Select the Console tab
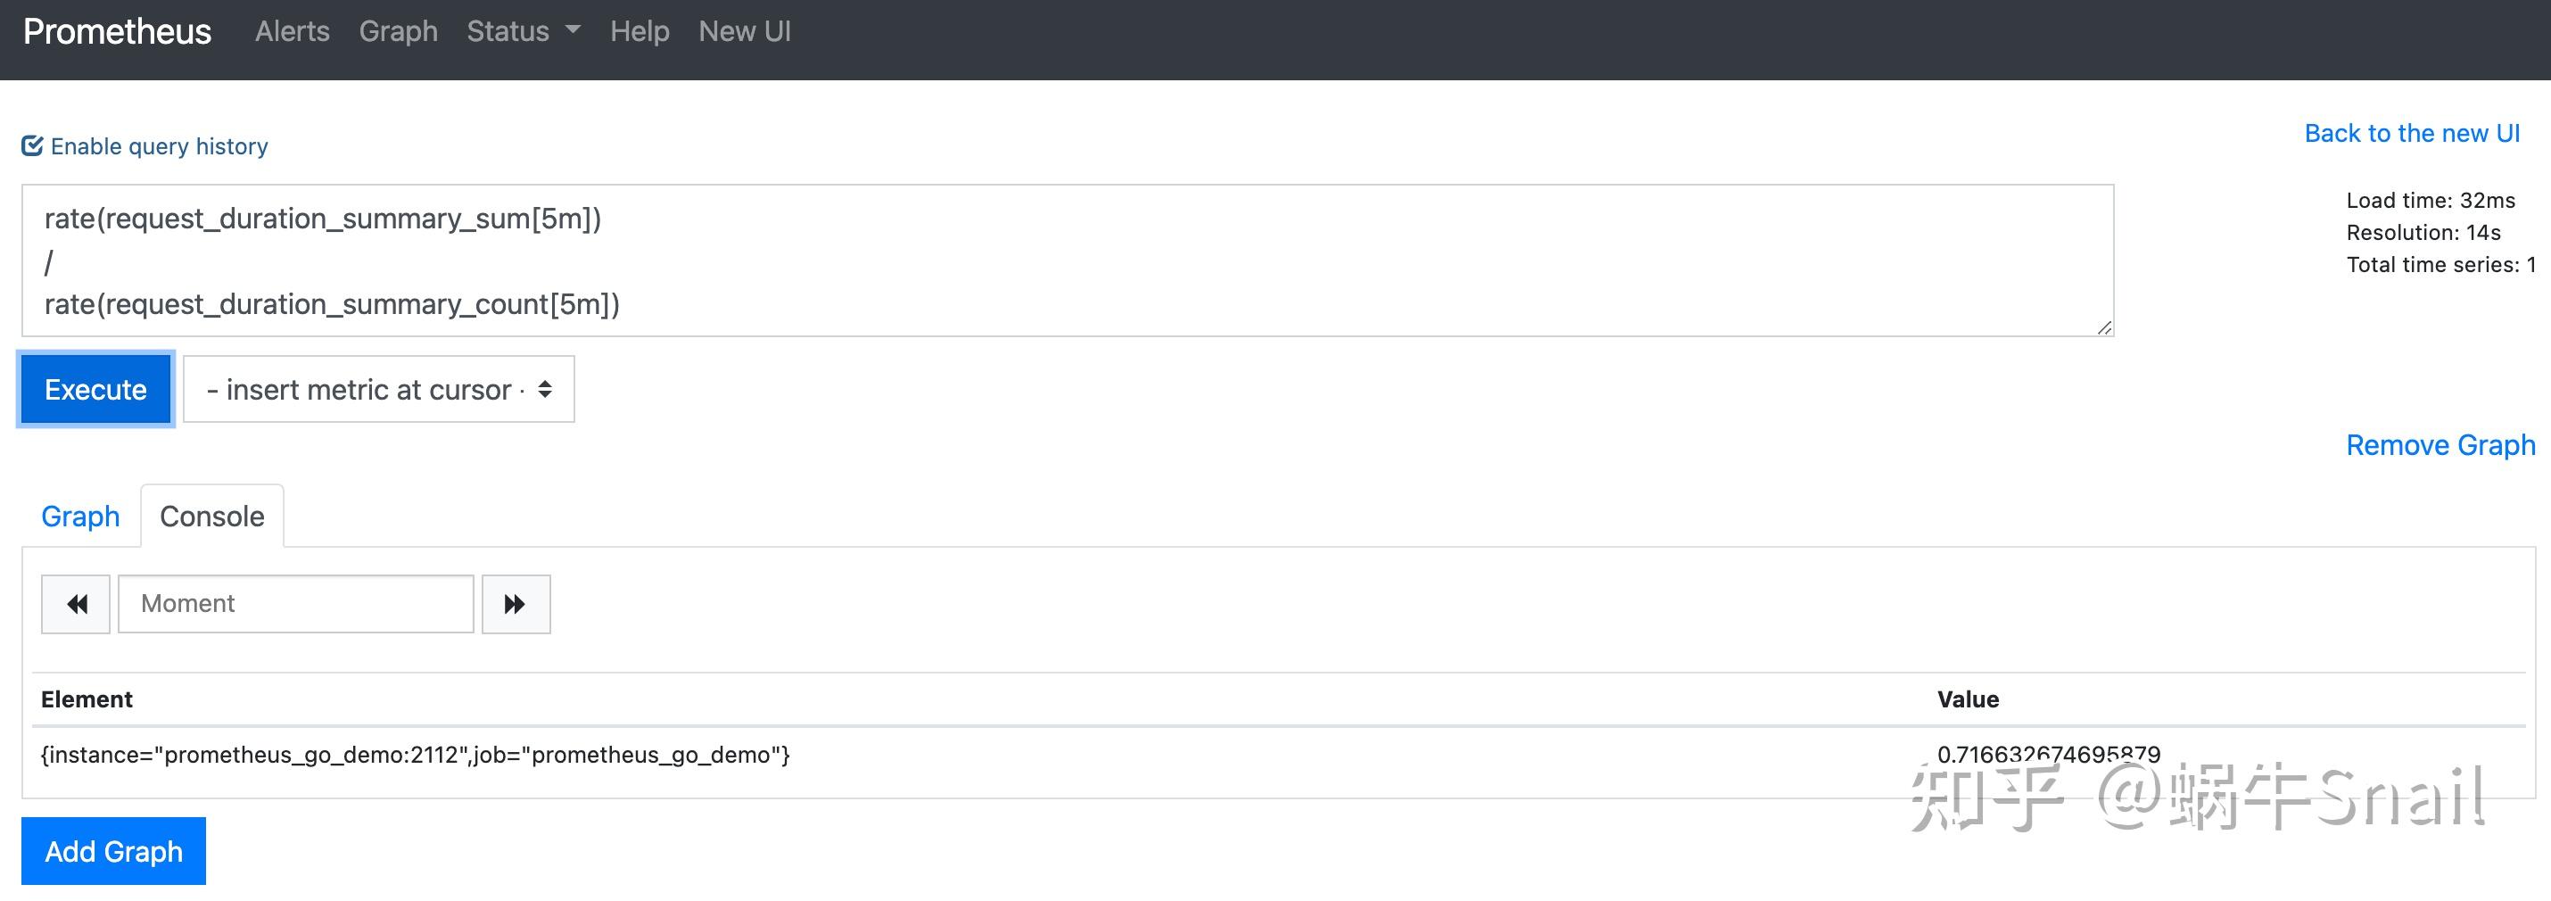This screenshot has height=901, width=2551. click(212, 517)
